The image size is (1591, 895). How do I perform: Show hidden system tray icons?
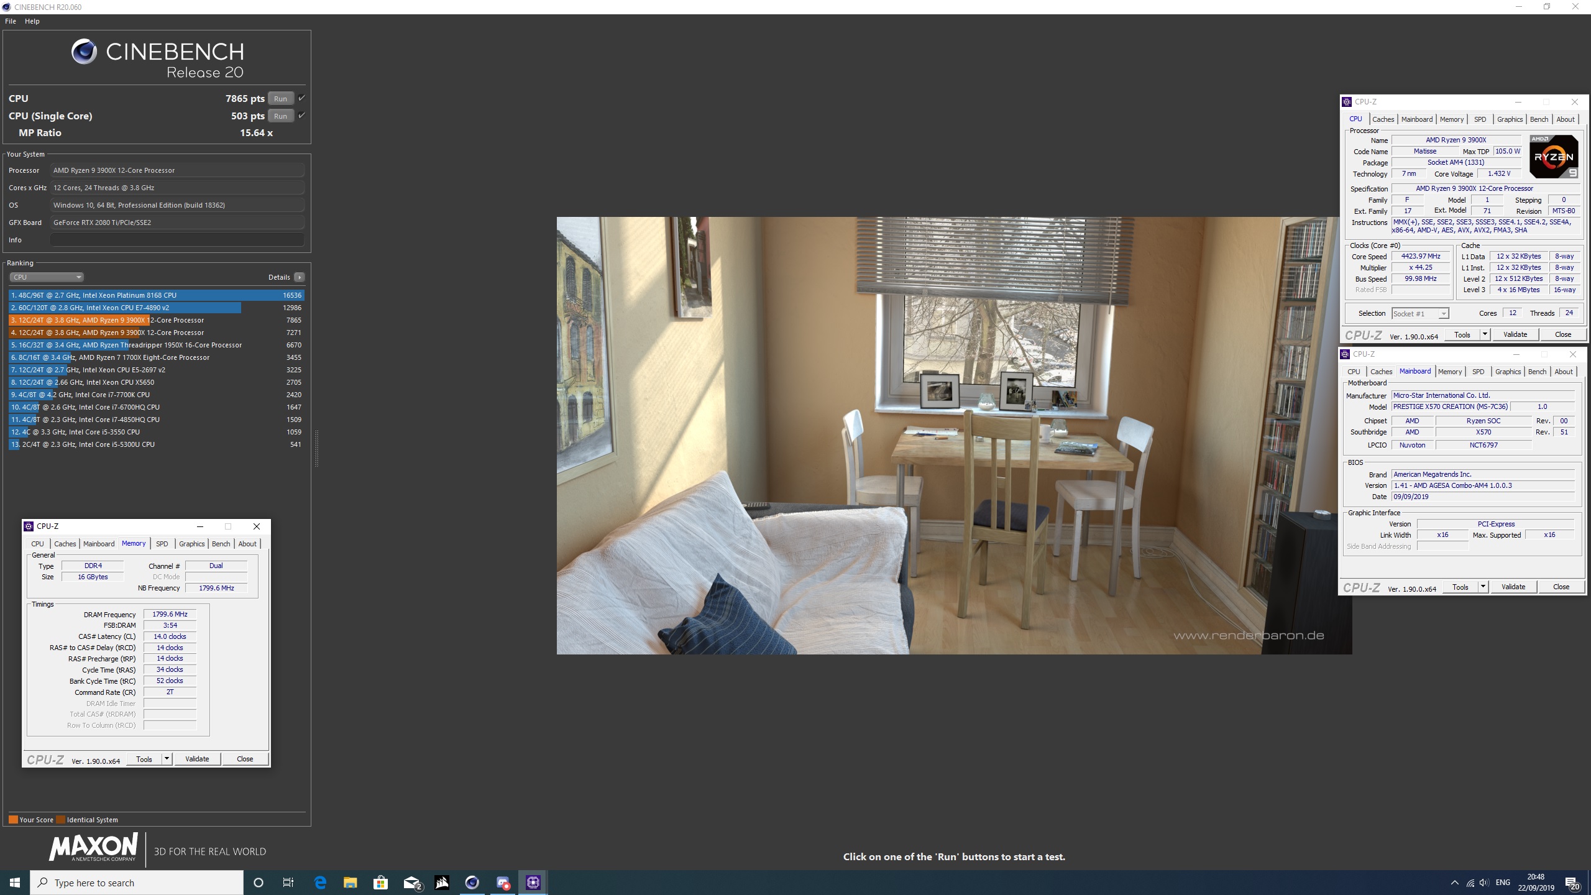click(1455, 883)
